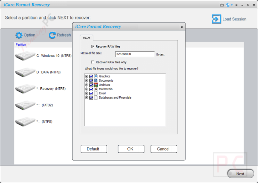Select the Multimedia tree label
This screenshot has height=183, width=258.
pyautogui.click(x=105, y=89)
